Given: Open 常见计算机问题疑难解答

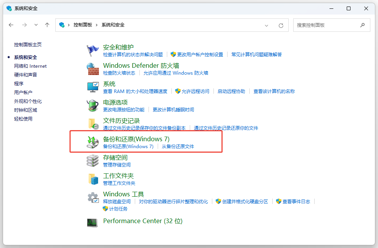Looking at the screenshot, I should pyautogui.click(x=257, y=55).
